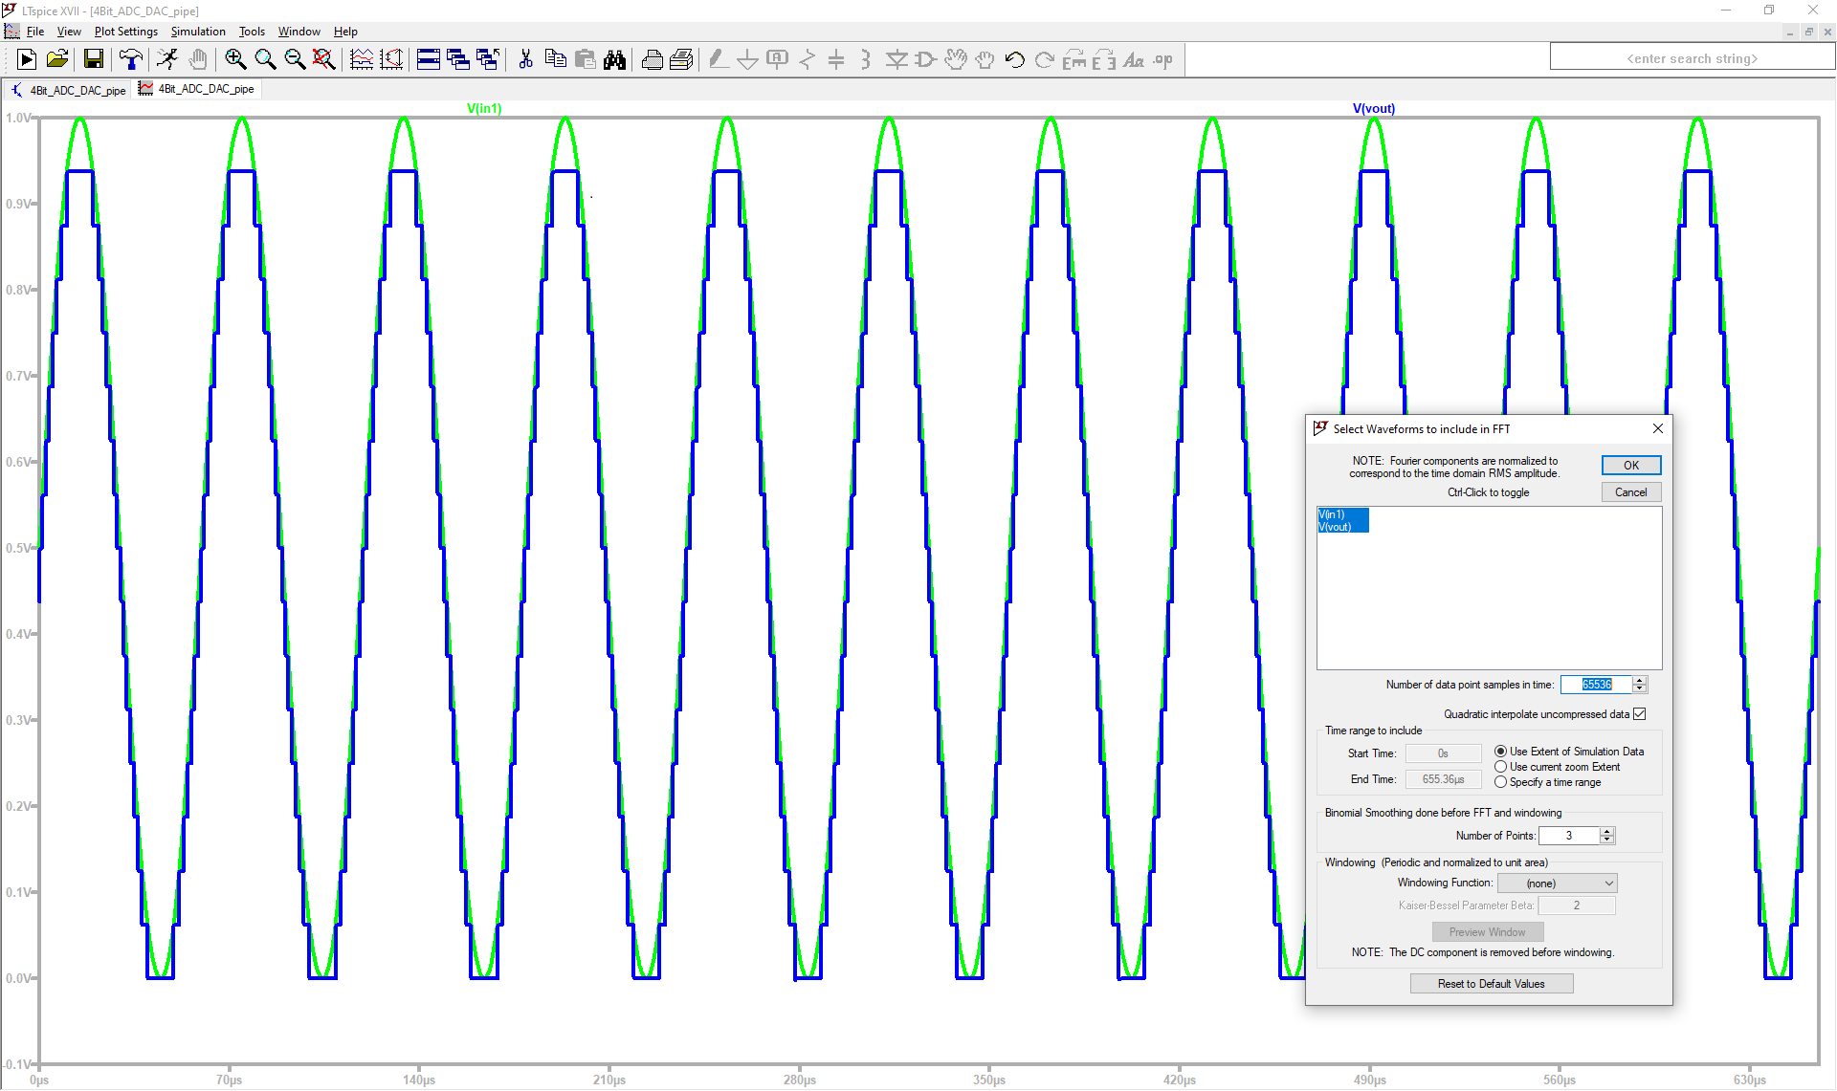Viewport: 1837px width, 1091px height.
Task: Click the V(in1) trace label
Action: [x=484, y=108]
